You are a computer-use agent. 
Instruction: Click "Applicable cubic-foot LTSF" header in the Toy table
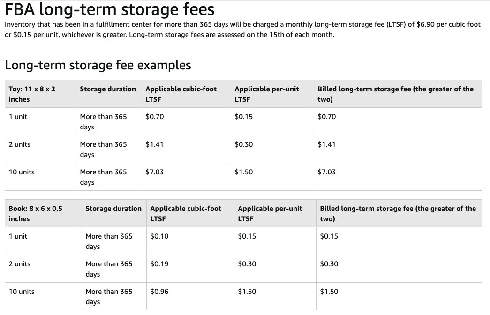pyautogui.click(x=181, y=94)
